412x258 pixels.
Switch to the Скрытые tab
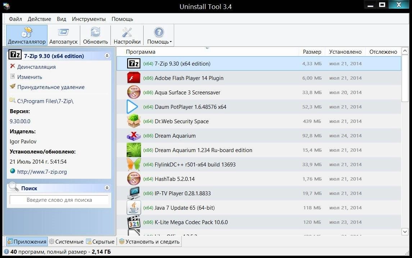click(x=100, y=241)
